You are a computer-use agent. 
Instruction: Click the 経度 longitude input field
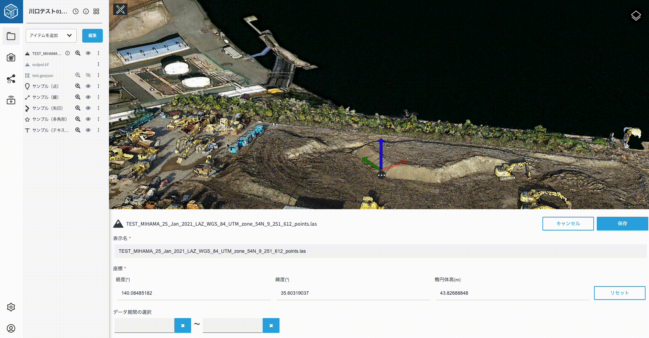click(x=194, y=293)
